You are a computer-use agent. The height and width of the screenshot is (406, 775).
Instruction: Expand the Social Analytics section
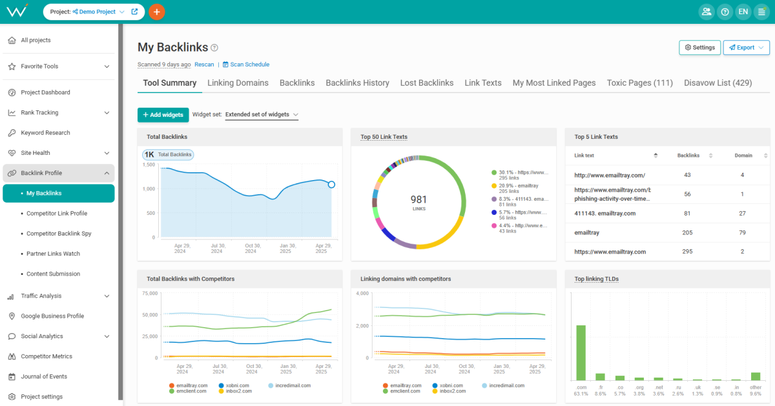click(x=107, y=336)
